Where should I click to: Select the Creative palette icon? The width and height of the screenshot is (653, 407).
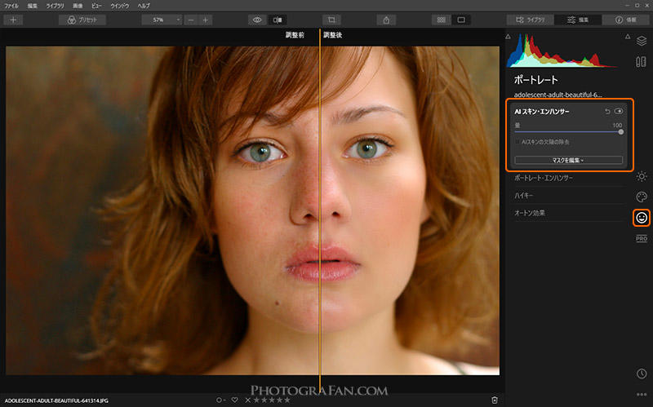(x=642, y=197)
